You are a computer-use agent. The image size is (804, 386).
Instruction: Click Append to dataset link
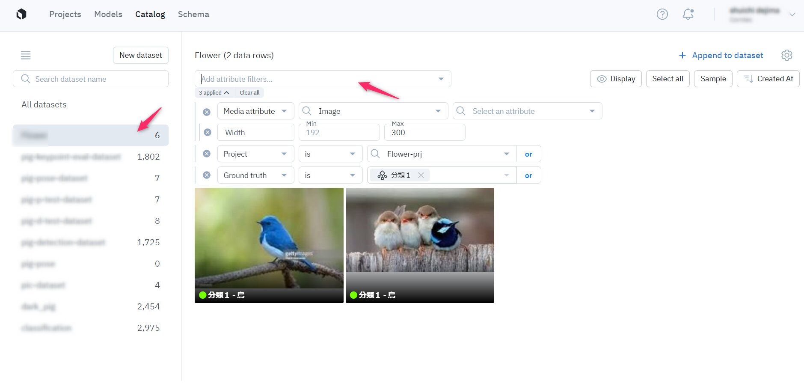click(x=721, y=55)
